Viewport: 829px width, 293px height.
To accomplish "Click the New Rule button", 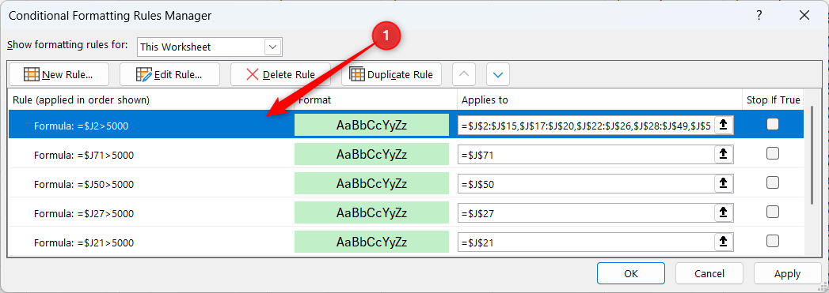I will tap(59, 74).
